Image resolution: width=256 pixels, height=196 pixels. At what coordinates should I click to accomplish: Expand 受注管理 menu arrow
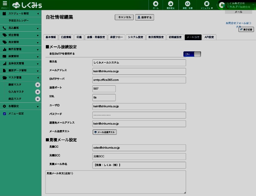coord(38,36)
